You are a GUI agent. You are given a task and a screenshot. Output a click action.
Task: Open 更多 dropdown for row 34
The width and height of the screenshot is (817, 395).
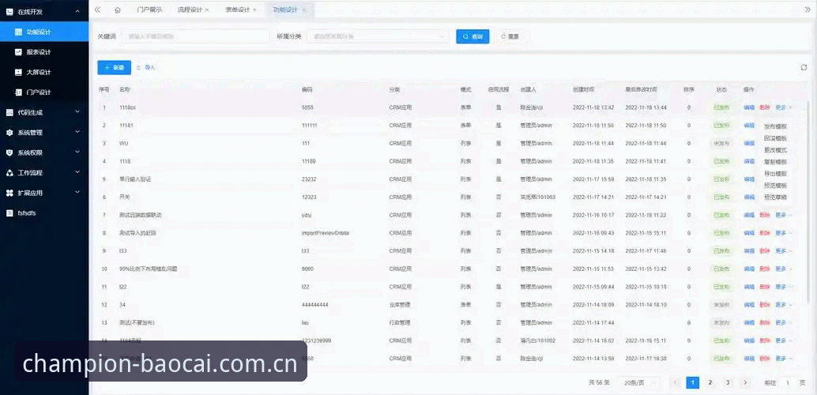pyautogui.click(x=783, y=305)
